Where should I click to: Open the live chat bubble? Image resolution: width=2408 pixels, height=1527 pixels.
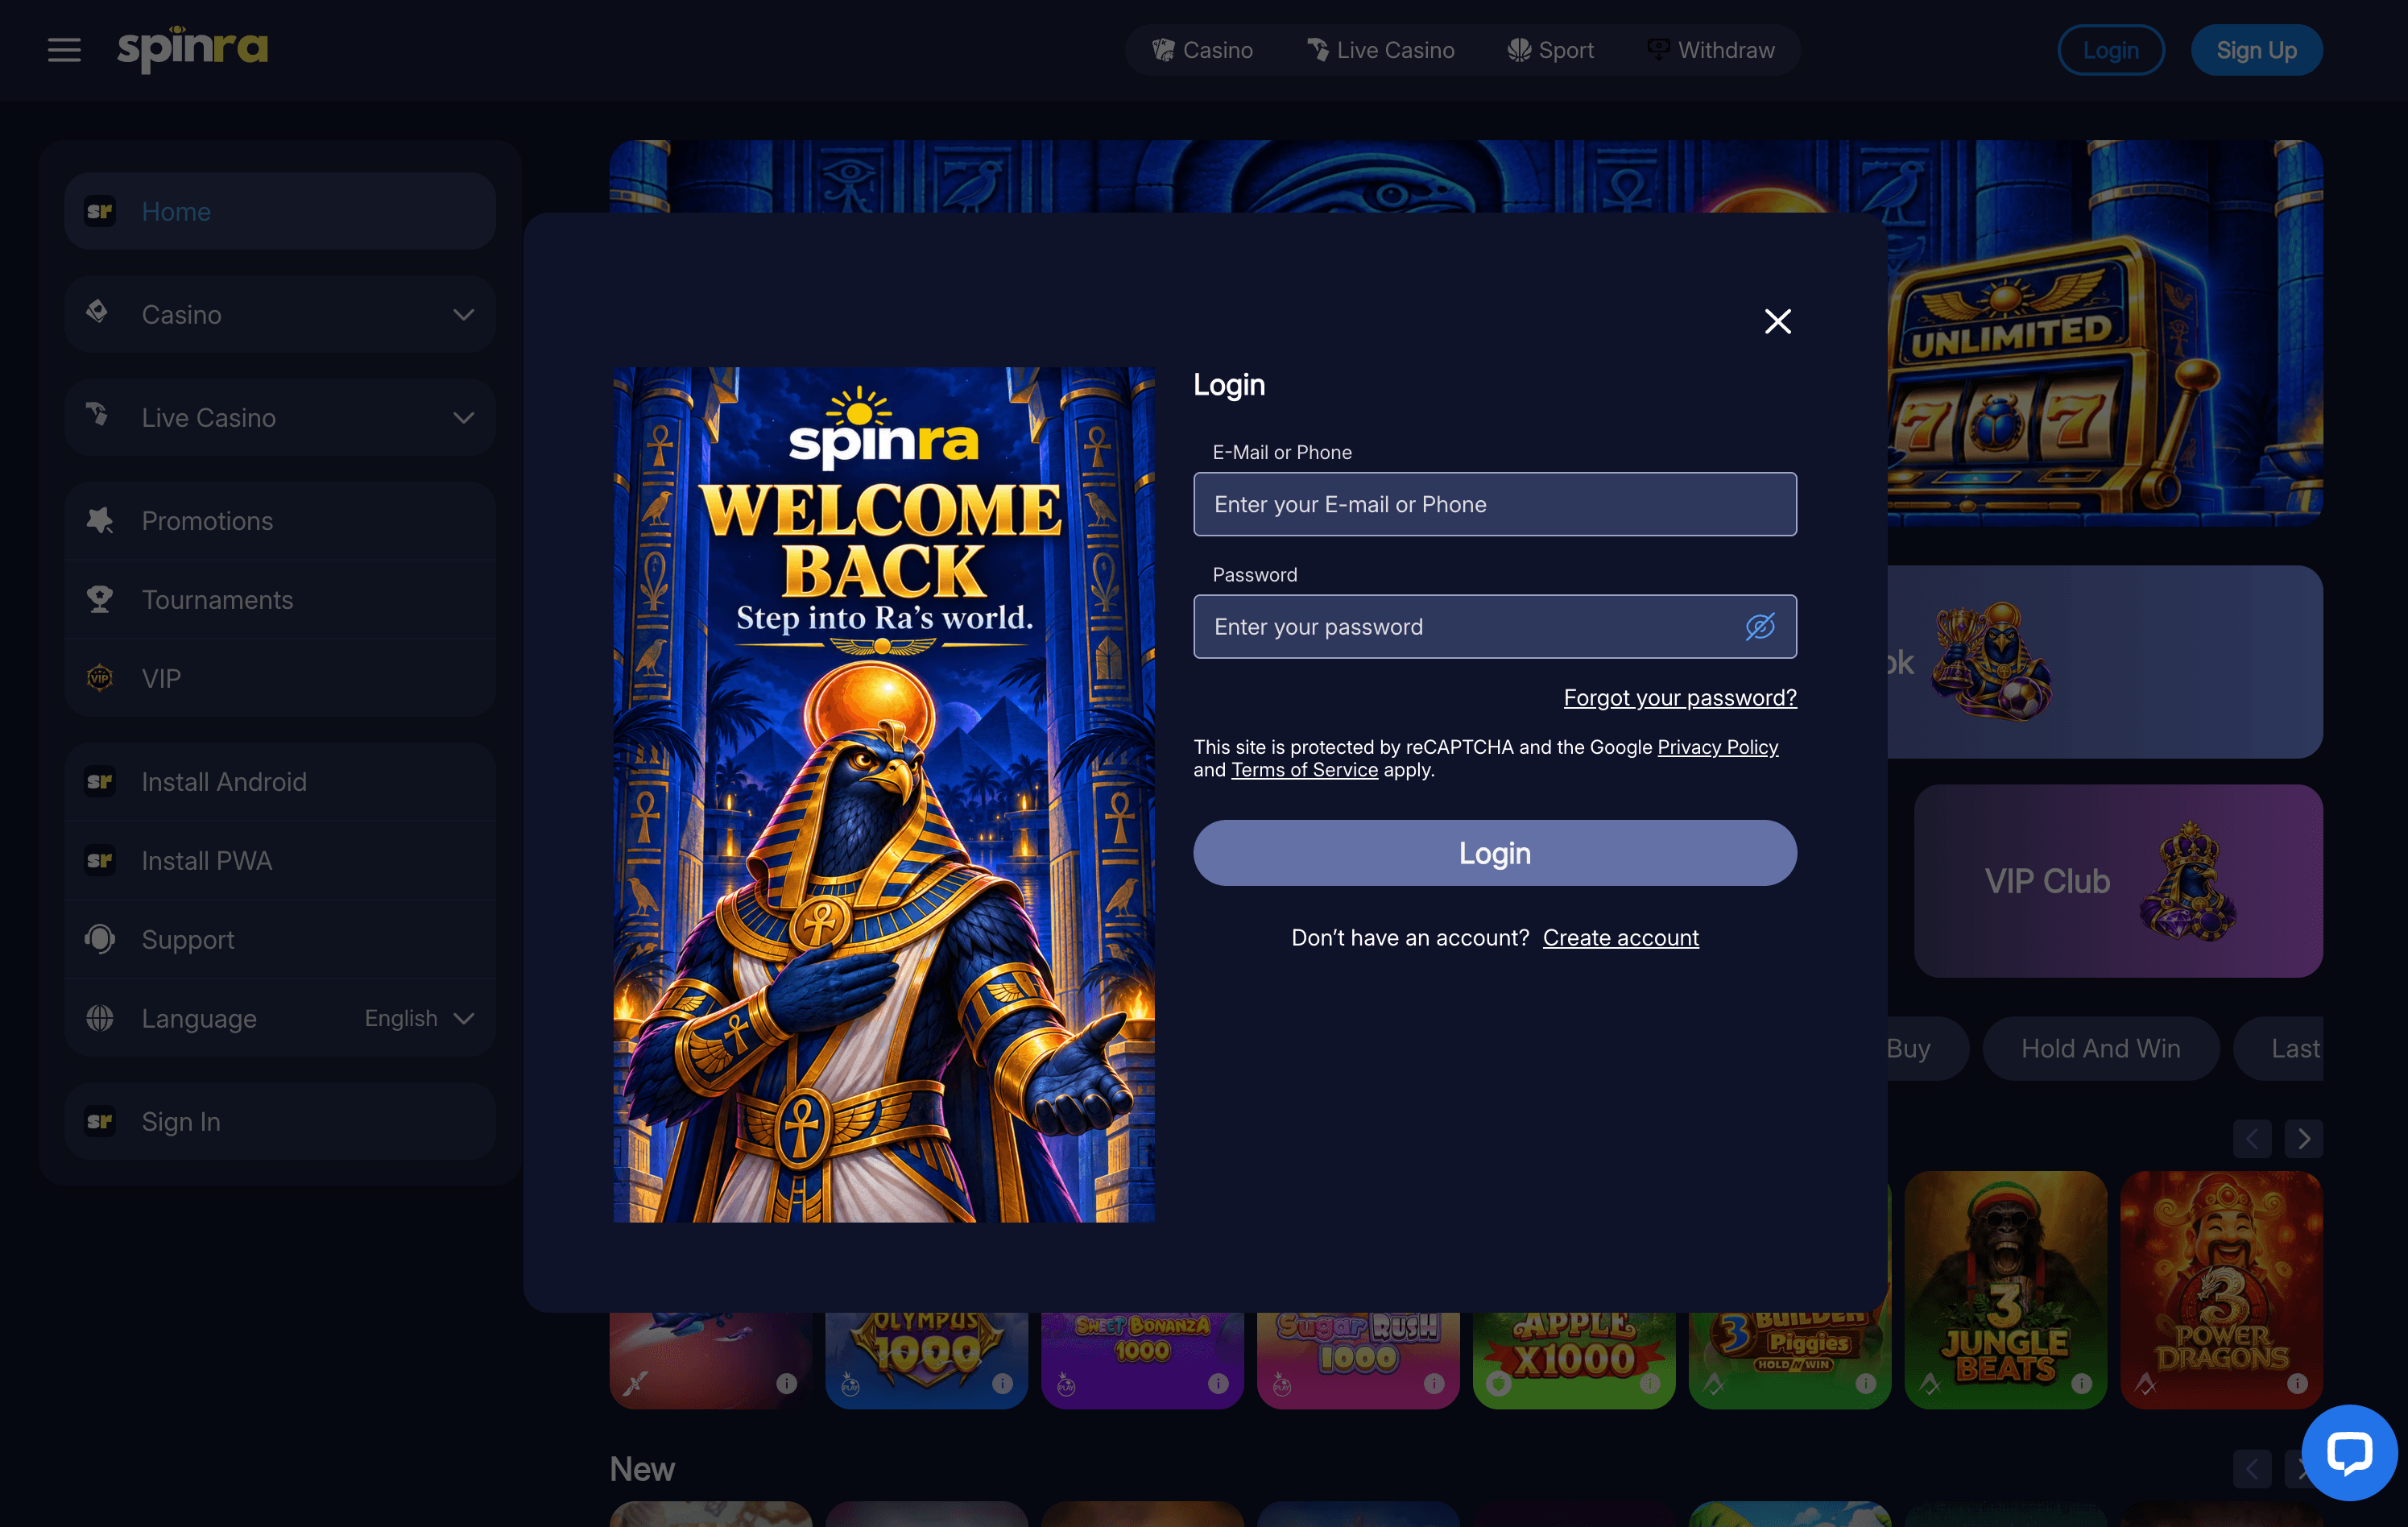(x=2349, y=1452)
